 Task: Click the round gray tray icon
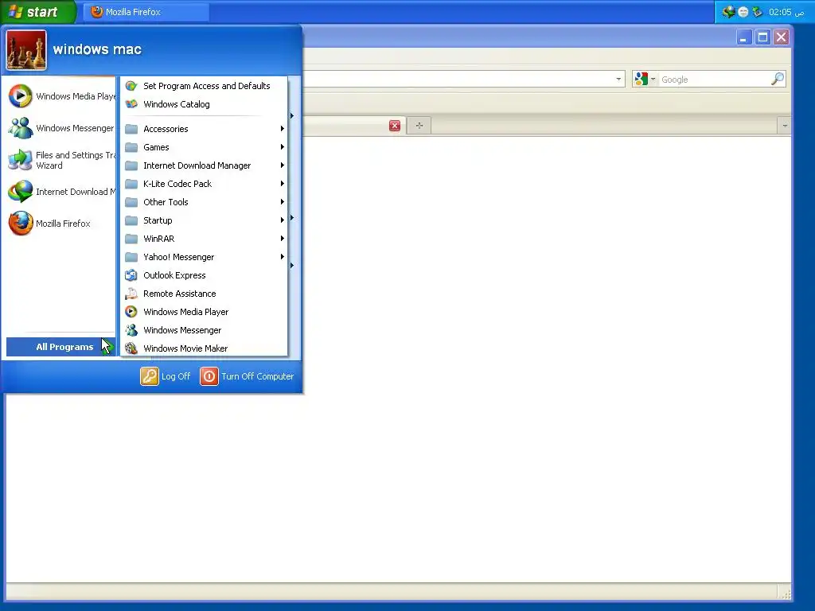coord(743,12)
